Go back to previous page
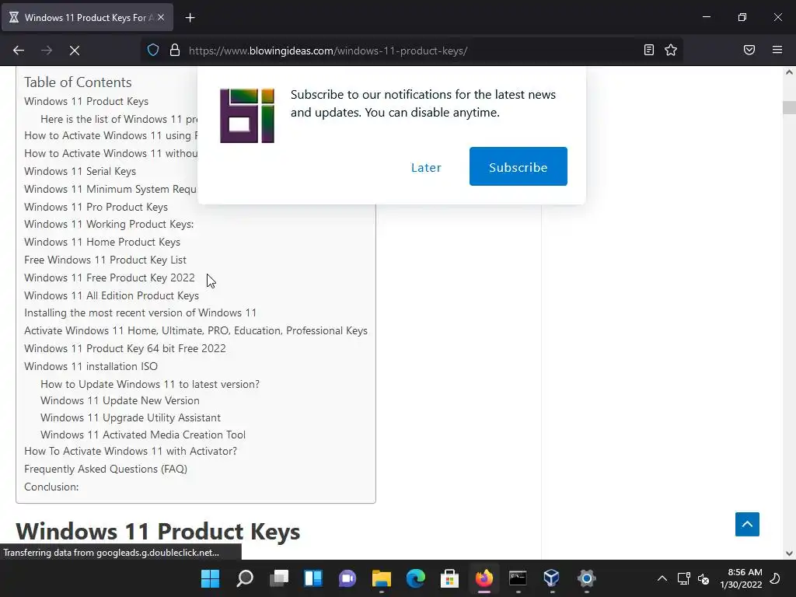The image size is (796, 597). 19,51
